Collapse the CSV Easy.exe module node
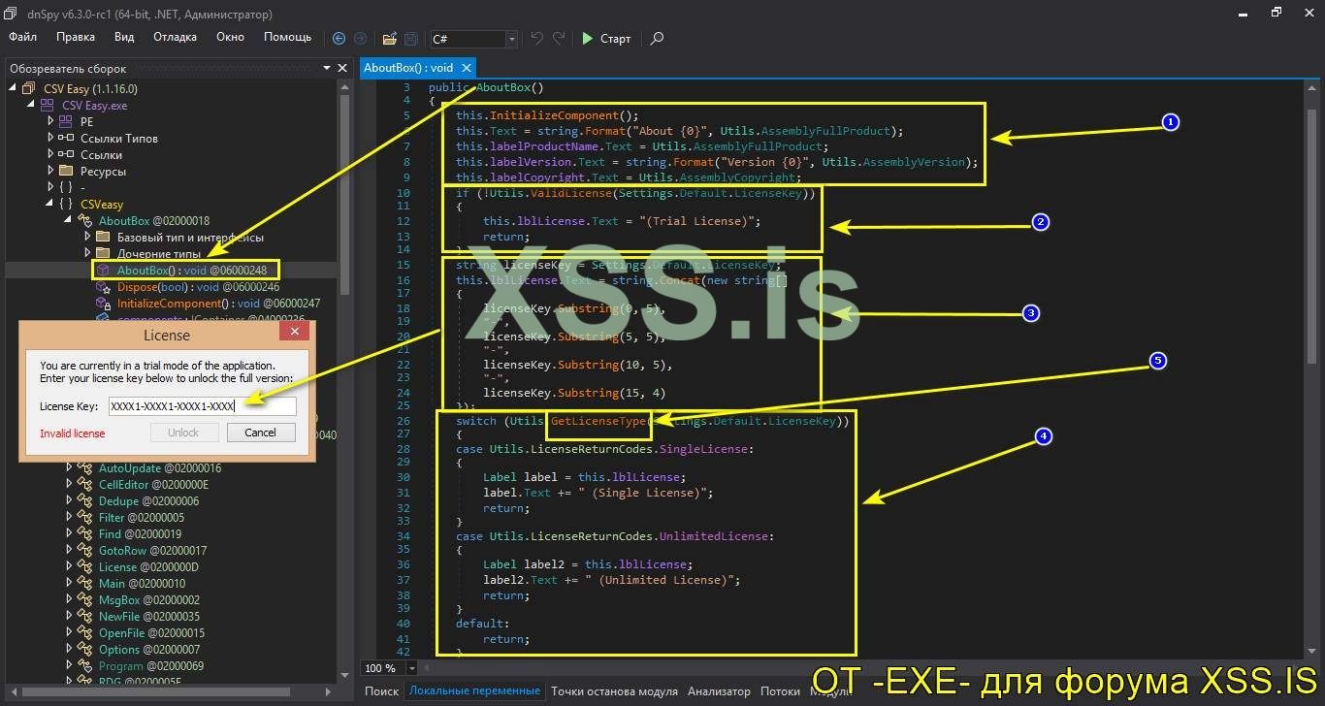Viewport: 1325px width, 706px height. pos(32,105)
